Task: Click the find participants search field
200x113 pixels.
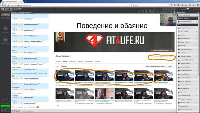Action: 188,15
